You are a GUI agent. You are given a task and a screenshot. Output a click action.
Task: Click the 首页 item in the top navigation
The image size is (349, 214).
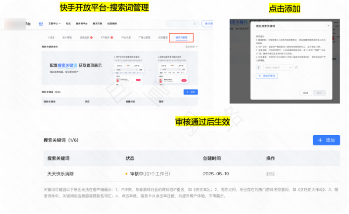tap(41, 24)
